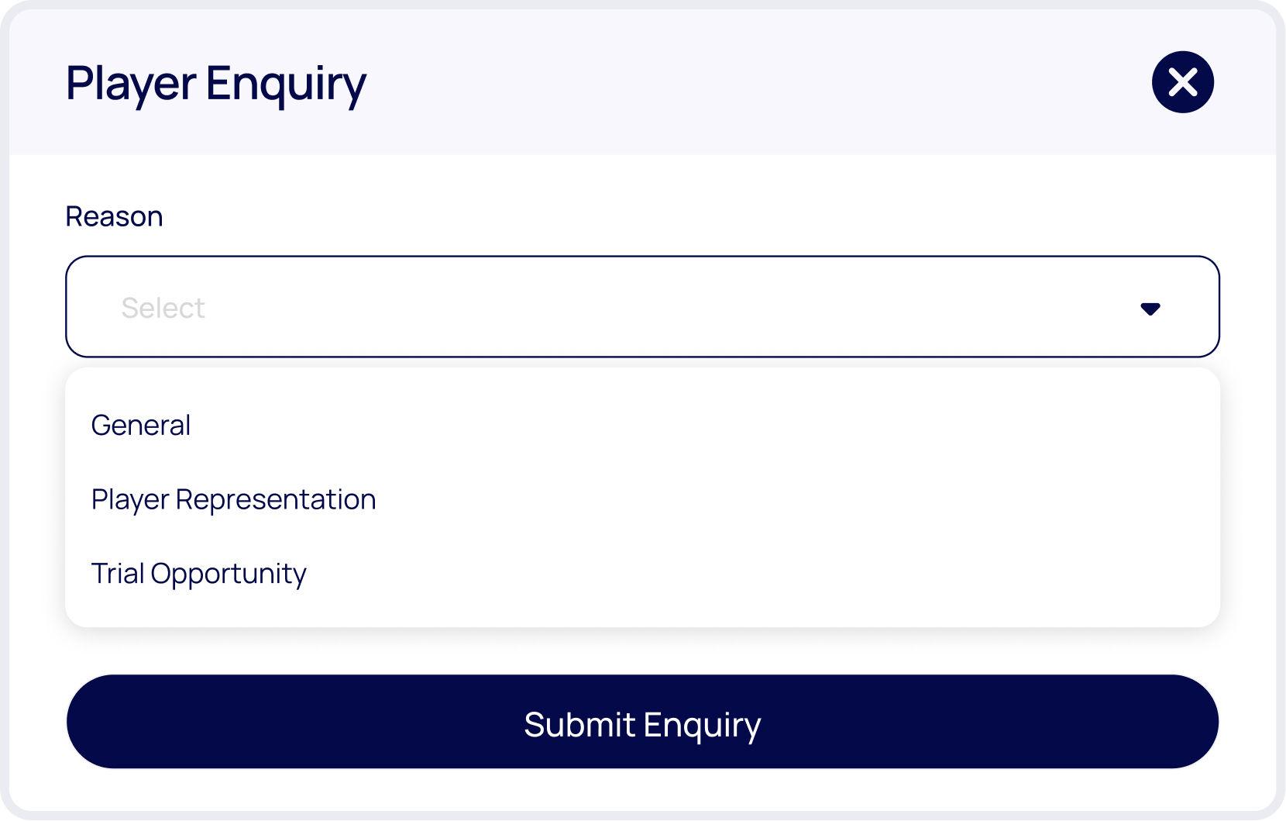Click the Submit Enquiry label text
Image resolution: width=1286 pixels, height=821 pixels.
[642, 724]
